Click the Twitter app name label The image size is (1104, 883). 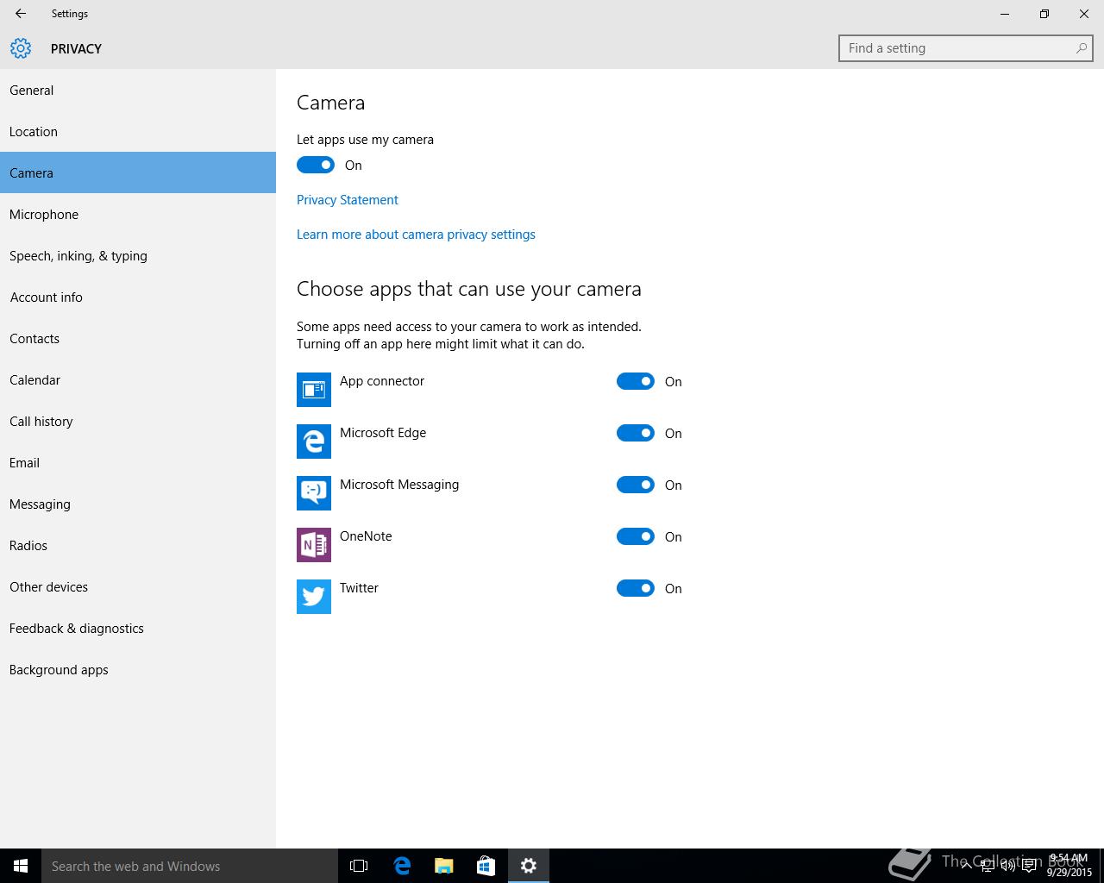tap(359, 588)
